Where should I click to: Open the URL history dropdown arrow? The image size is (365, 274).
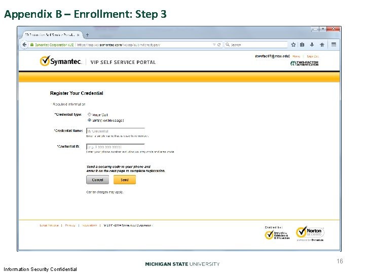[x=214, y=45]
